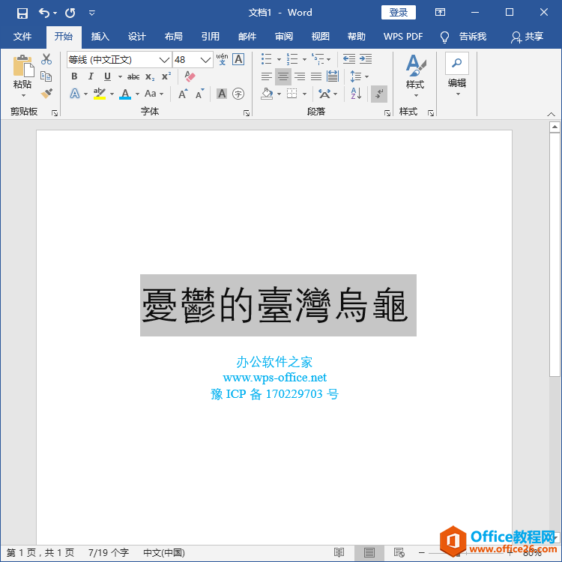Click numbered list icon

(x=292, y=59)
